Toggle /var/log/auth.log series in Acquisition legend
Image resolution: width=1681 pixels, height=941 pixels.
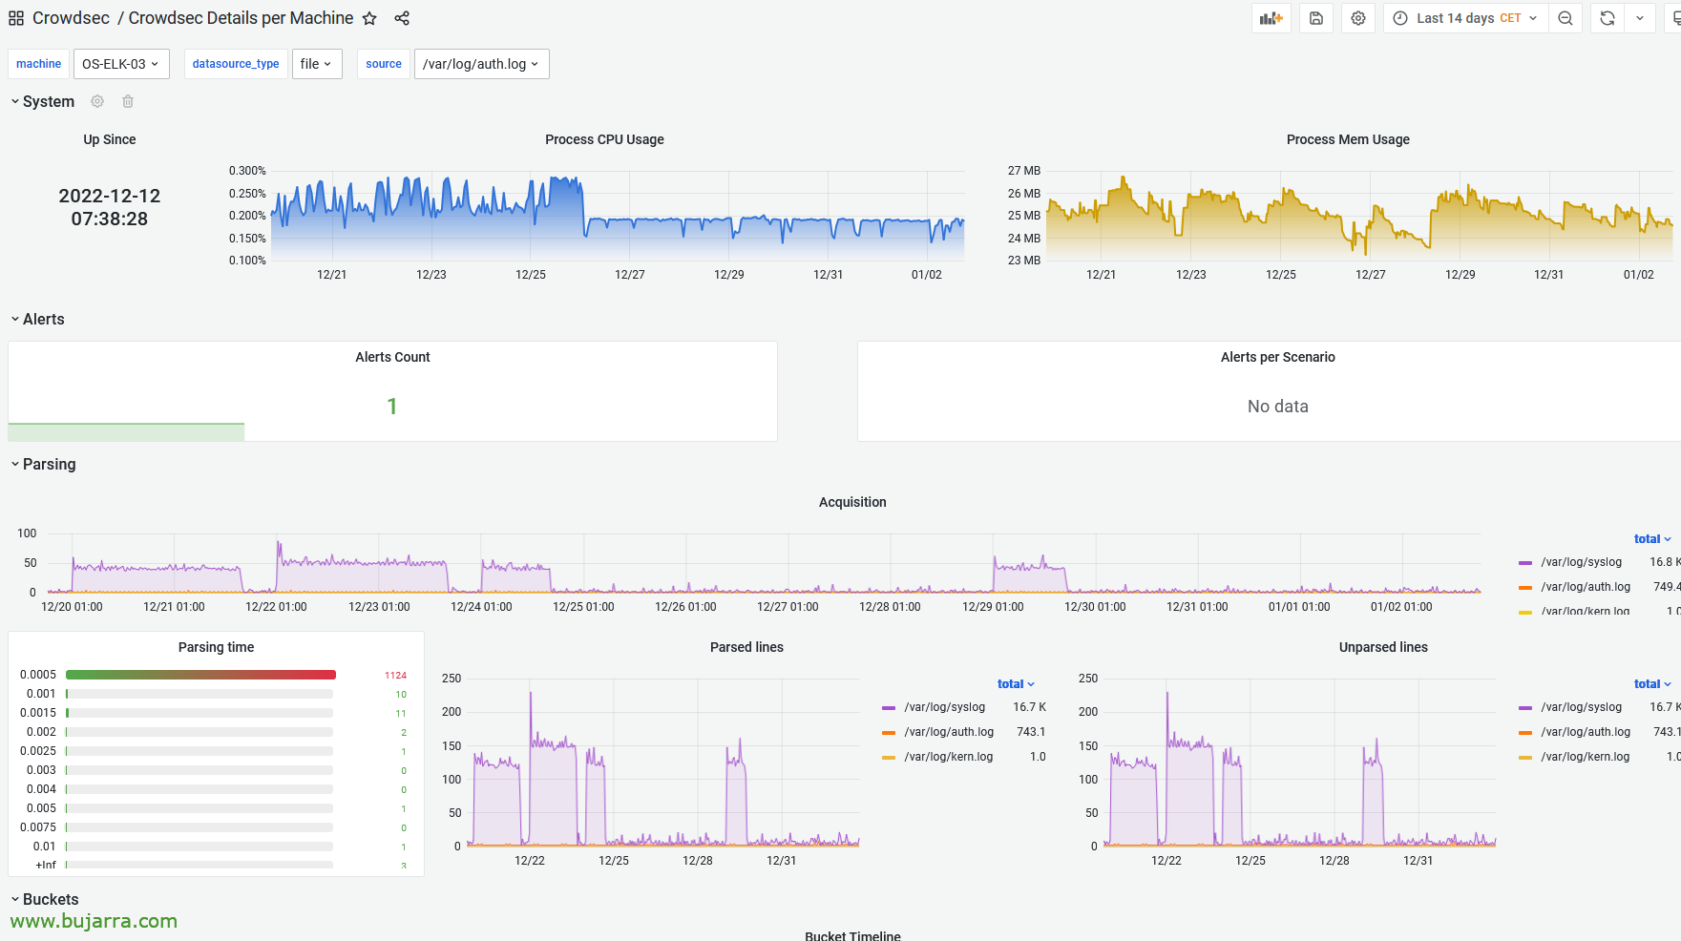pyautogui.click(x=1586, y=587)
